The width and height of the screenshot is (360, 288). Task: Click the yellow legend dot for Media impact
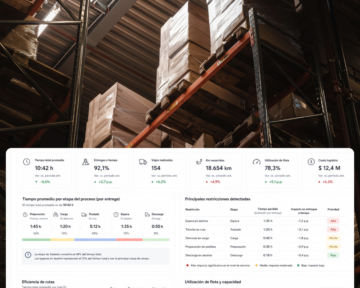tap(257, 265)
